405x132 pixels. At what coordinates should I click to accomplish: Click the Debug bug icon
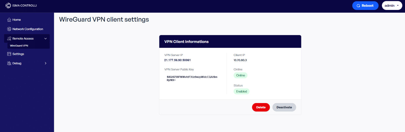(x=9, y=63)
